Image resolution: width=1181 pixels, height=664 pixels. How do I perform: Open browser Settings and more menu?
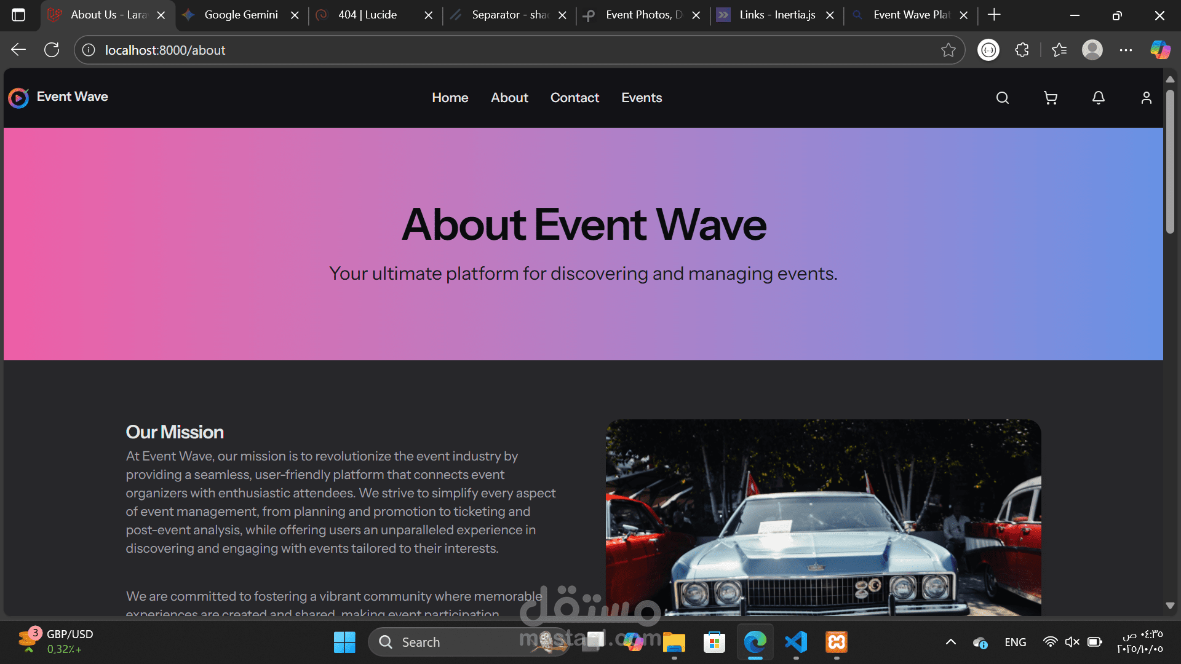coord(1126,50)
